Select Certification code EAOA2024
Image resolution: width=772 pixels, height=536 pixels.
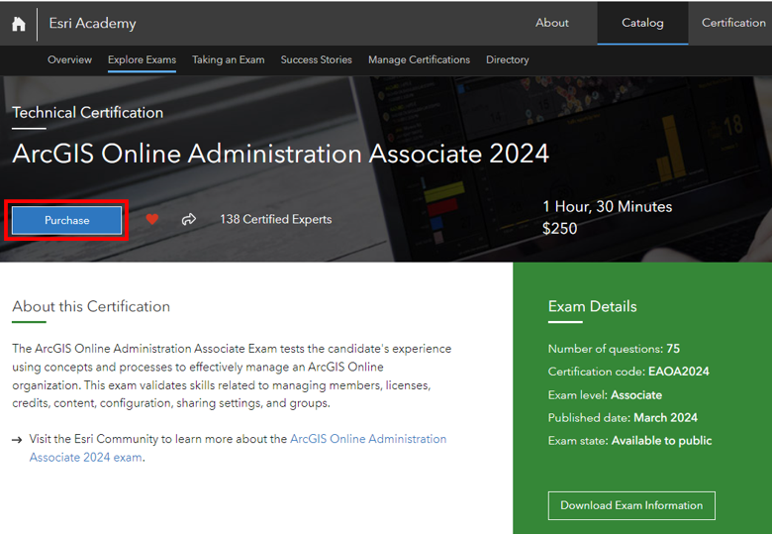[628, 372]
